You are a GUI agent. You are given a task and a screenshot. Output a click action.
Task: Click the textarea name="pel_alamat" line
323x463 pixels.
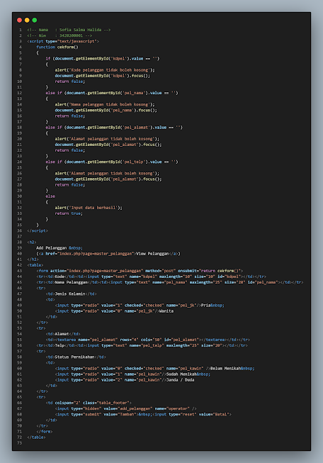point(148,340)
